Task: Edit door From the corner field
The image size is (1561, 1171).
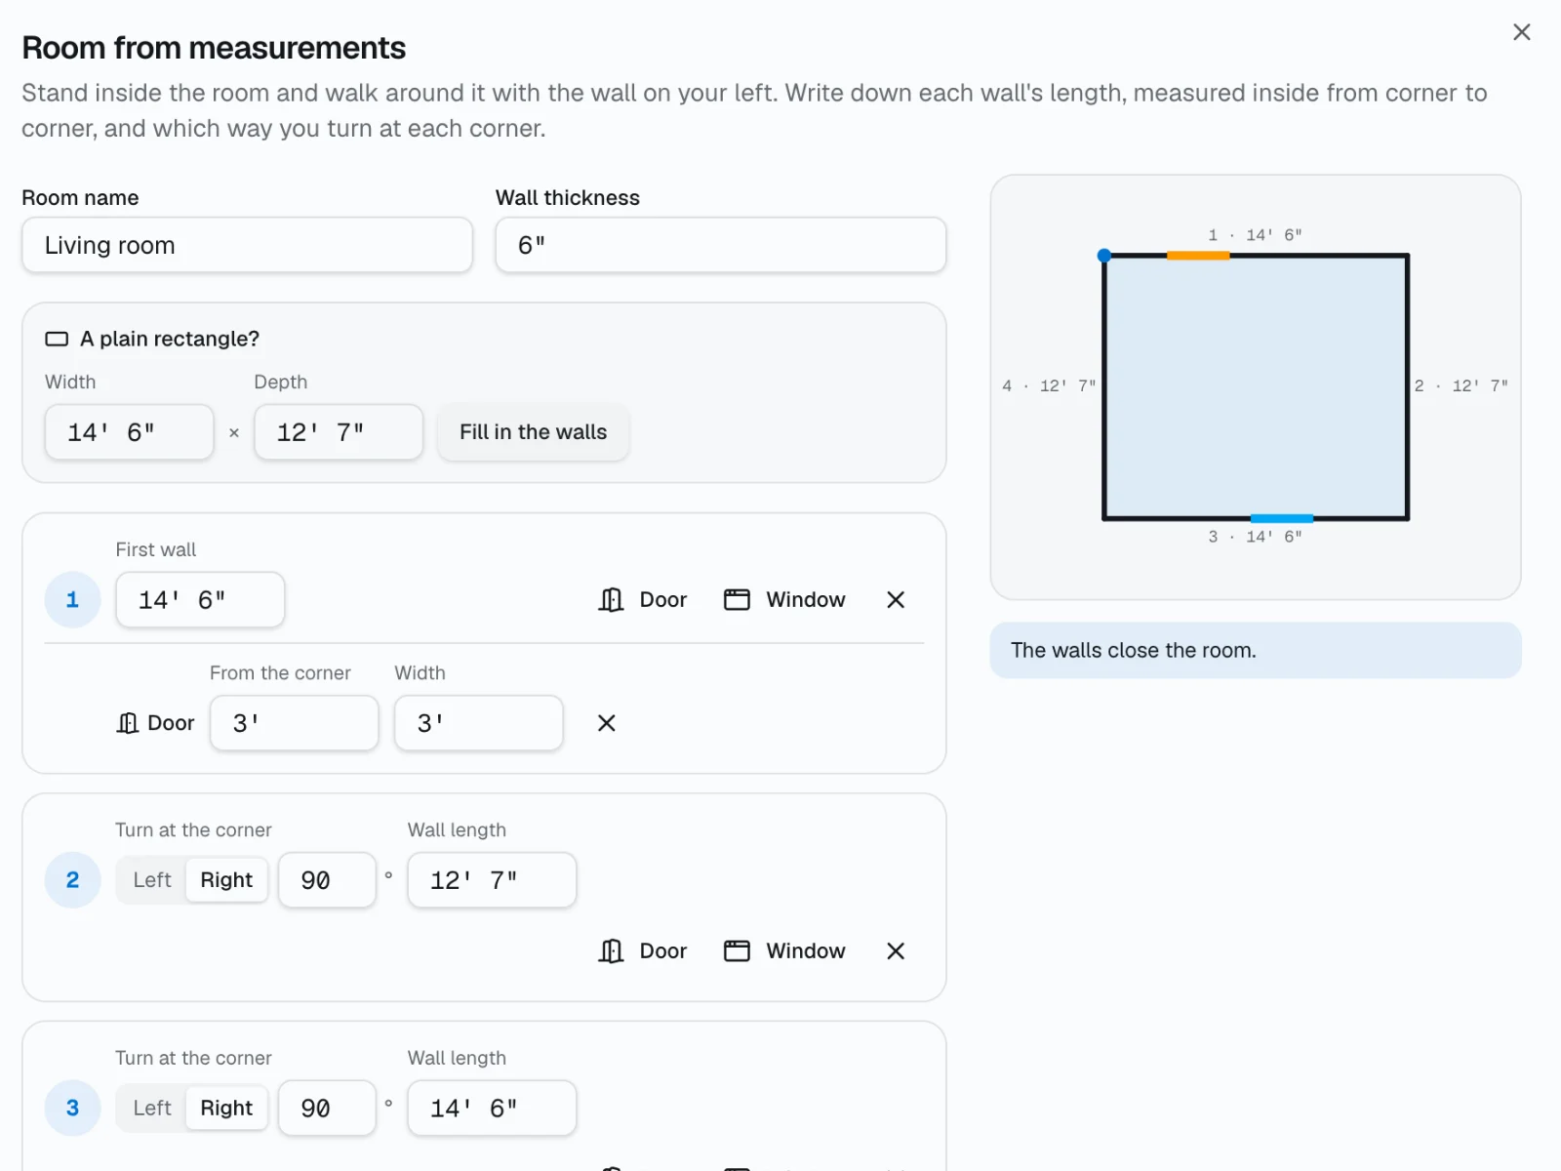Action: [x=294, y=723]
